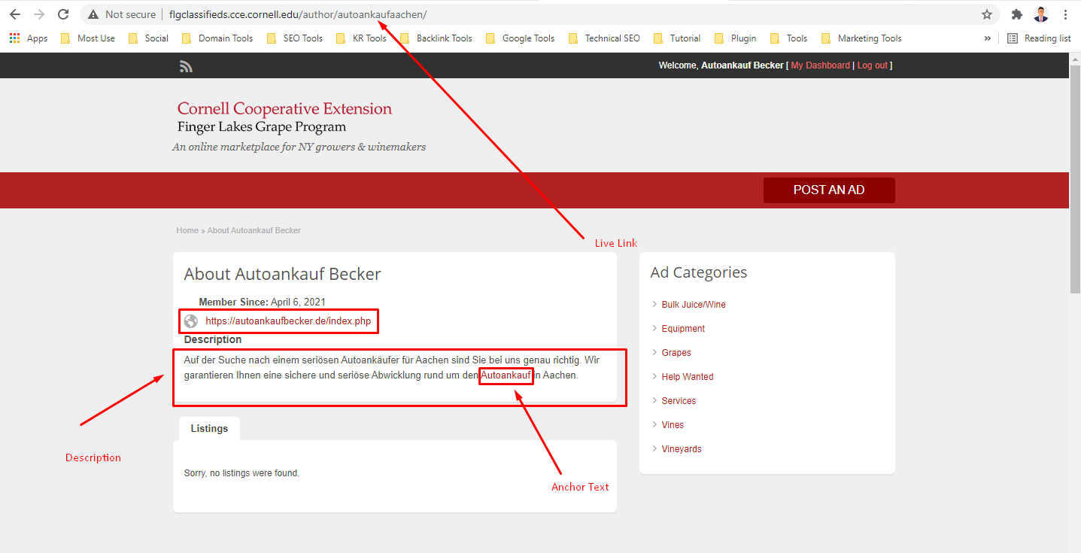
Task: Open the Backlink Tools bookmark folder
Action: coord(436,38)
